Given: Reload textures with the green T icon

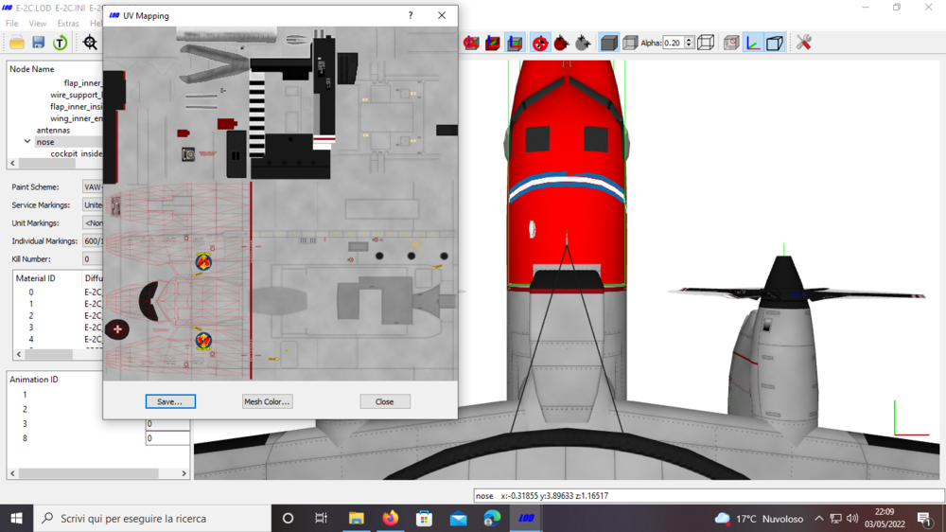Looking at the screenshot, I should 60,43.
